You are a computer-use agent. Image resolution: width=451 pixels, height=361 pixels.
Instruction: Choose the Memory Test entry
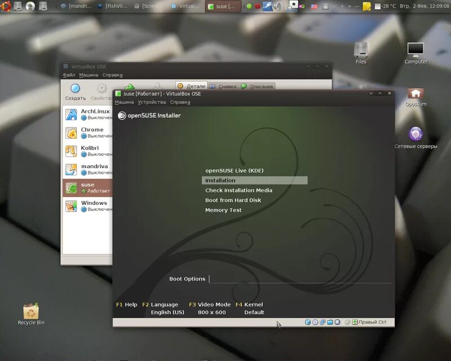223,210
